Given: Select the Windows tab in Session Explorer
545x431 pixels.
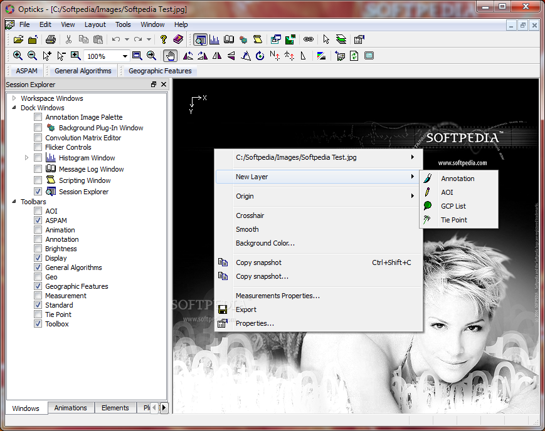Looking at the screenshot, I should click(25, 408).
